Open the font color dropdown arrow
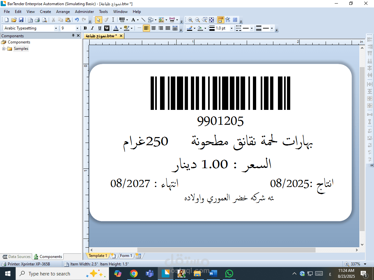 121,29
